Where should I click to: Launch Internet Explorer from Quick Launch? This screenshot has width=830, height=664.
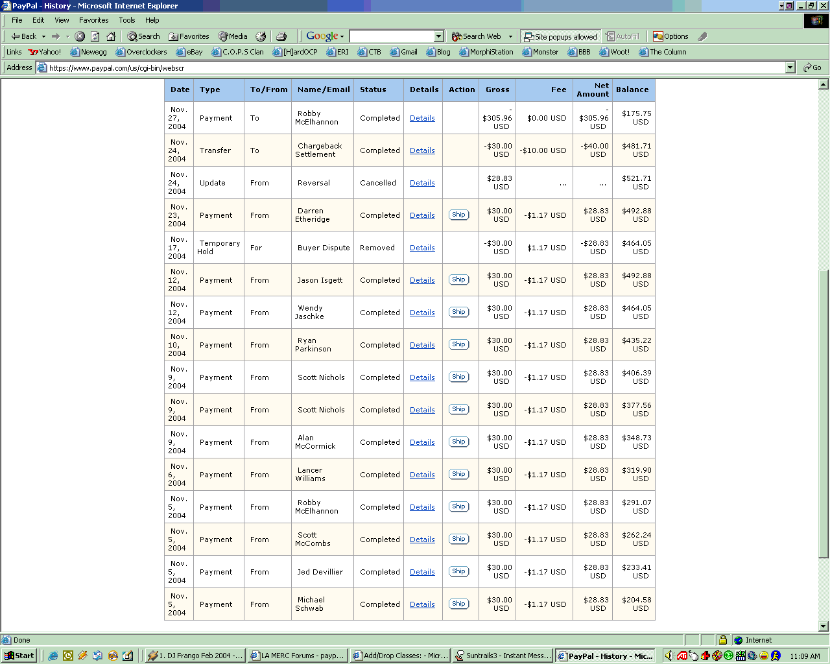pyautogui.click(x=53, y=656)
